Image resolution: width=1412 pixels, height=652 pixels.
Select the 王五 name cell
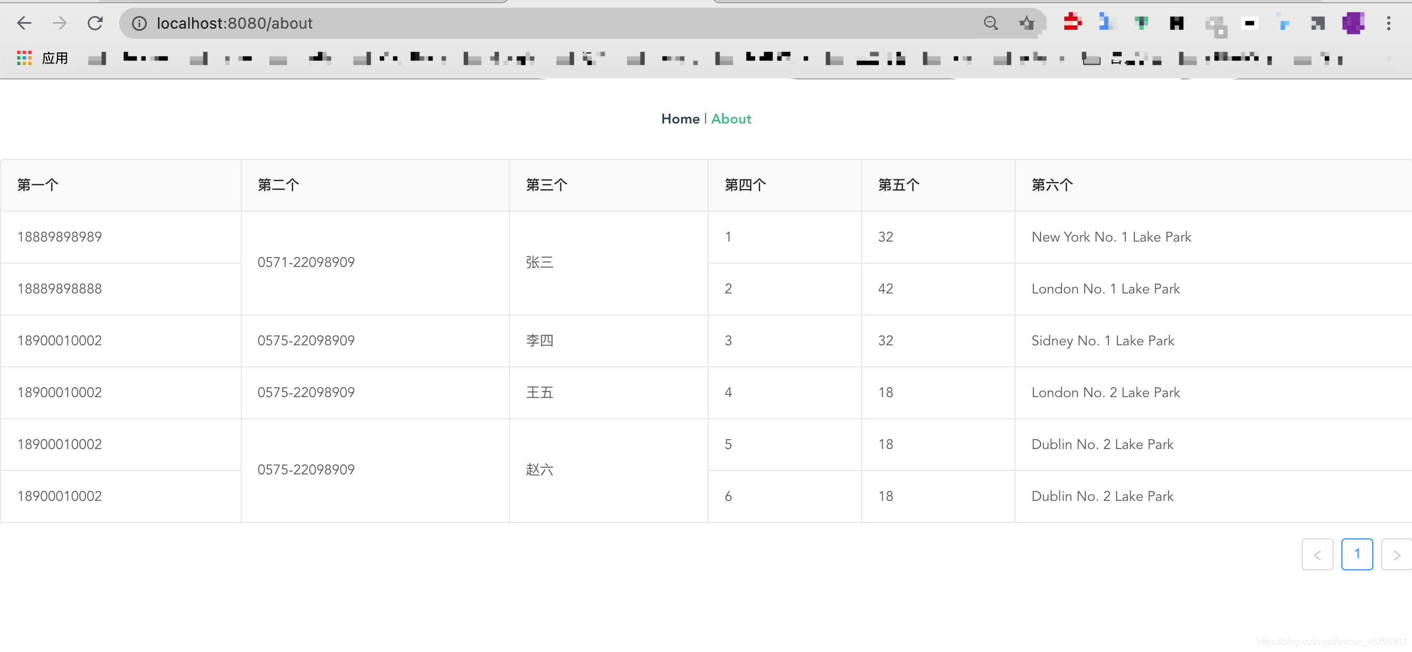(609, 393)
